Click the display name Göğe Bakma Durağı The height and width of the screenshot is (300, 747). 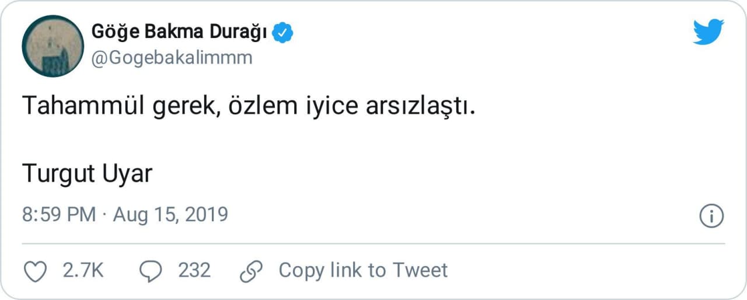(x=180, y=33)
